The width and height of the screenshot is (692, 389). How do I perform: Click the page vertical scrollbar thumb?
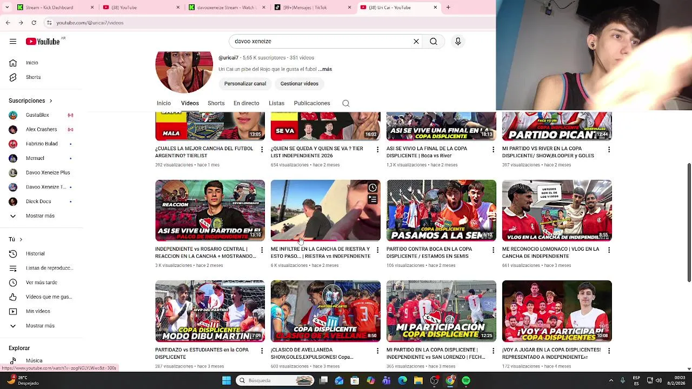coord(689,222)
